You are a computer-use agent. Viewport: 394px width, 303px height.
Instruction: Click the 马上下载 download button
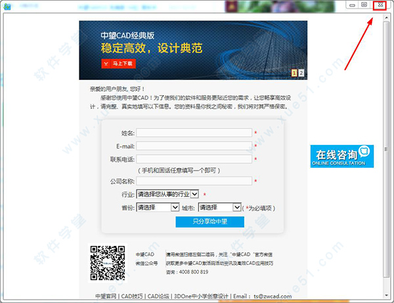point(118,64)
